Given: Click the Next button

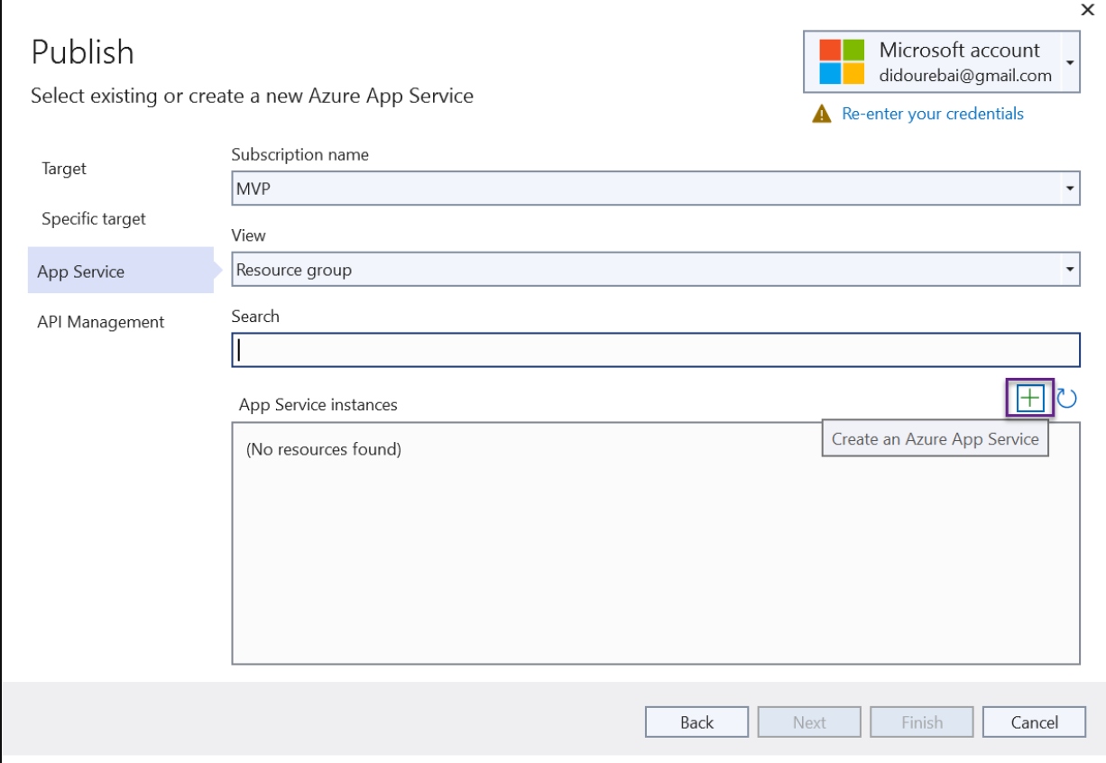Looking at the screenshot, I should pos(809,722).
